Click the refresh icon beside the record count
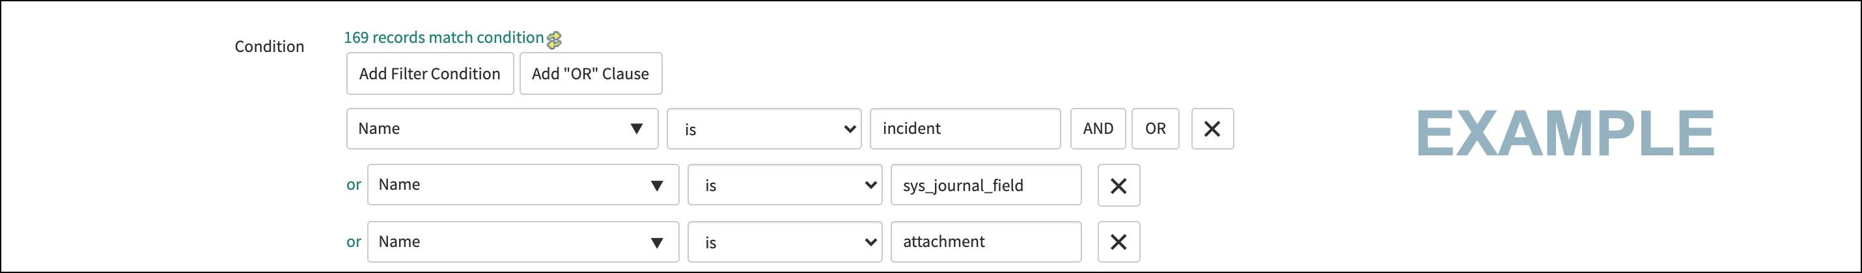1862x273 pixels. point(553,40)
